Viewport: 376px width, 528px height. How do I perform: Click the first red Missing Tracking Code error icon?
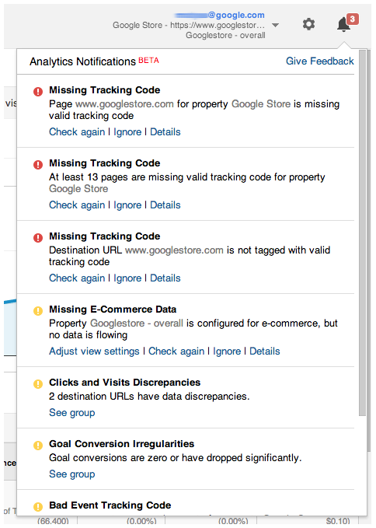[x=38, y=91]
